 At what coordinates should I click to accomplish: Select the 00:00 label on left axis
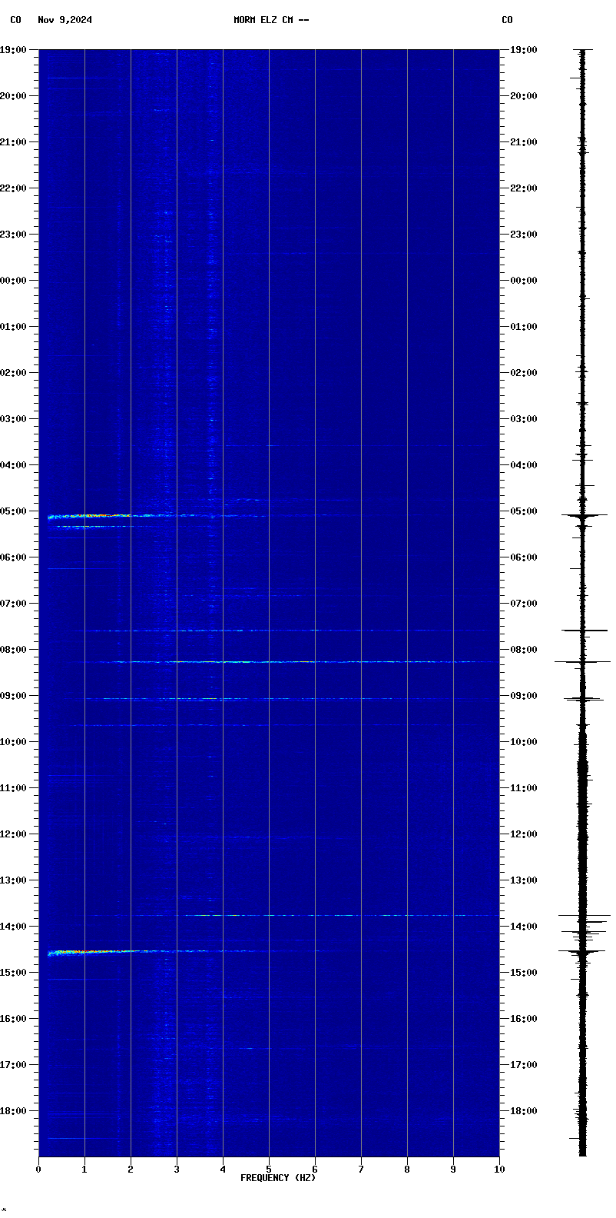[x=13, y=281]
